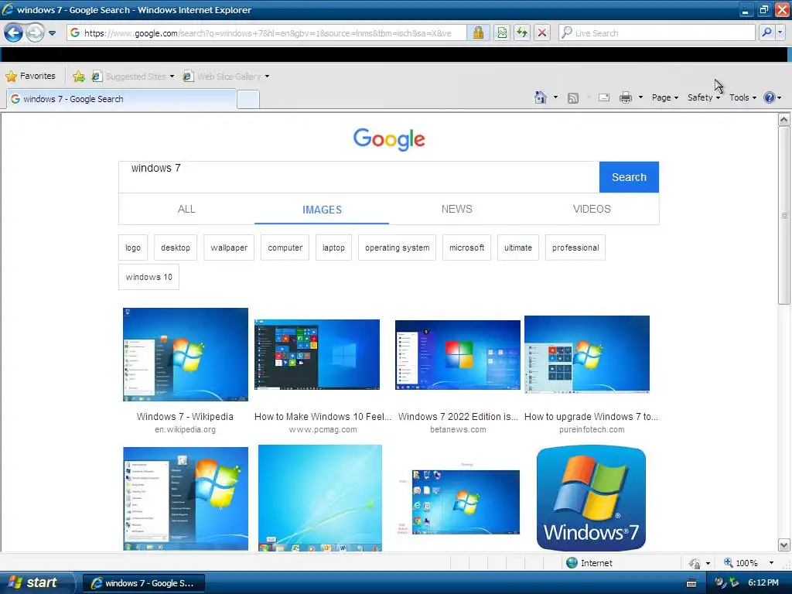792x594 pixels.
Task: Open the Windows 7 - Wikipedia thumbnail image
Action: pyautogui.click(x=186, y=354)
